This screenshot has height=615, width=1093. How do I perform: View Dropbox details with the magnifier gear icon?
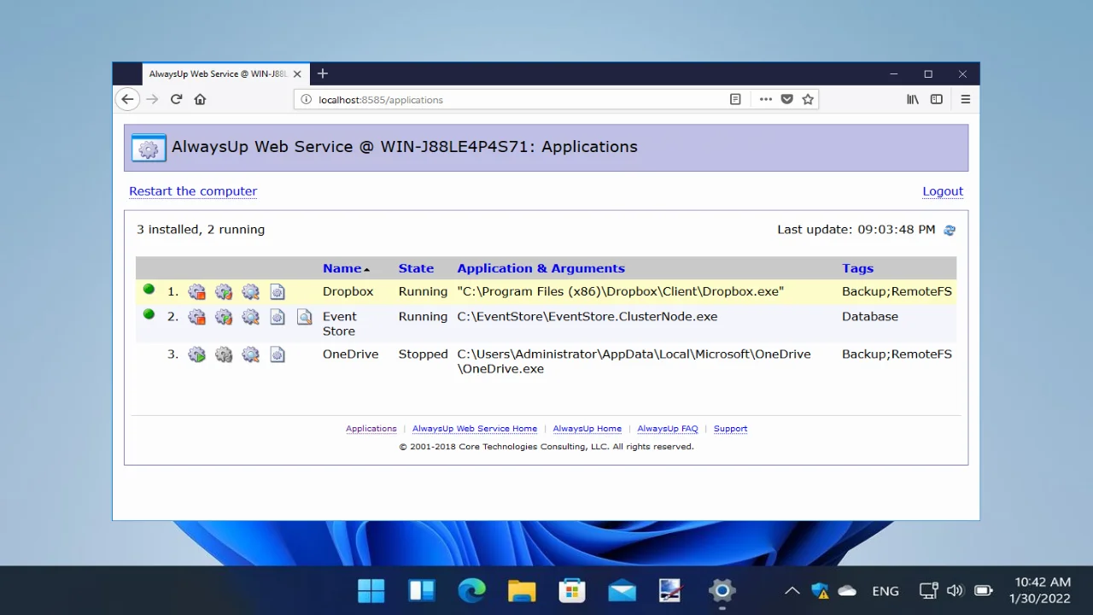pos(250,292)
